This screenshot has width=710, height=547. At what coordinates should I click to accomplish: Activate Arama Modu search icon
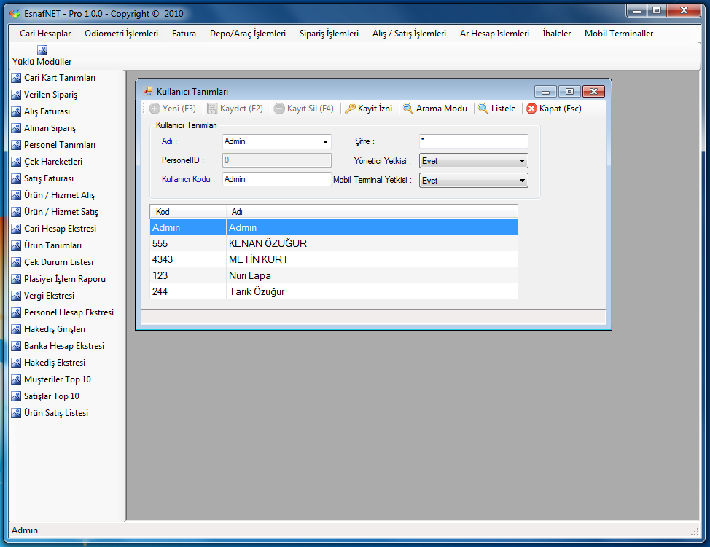pyautogui.click(x=408, y=109)
